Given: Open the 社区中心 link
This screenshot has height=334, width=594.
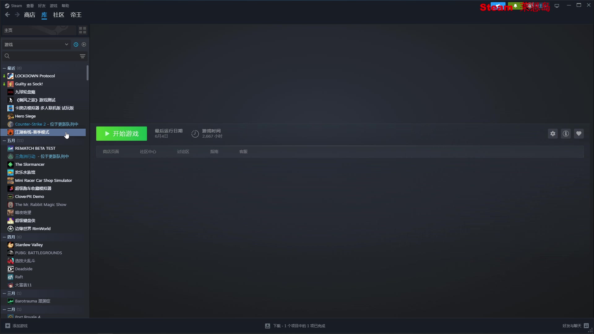Looking at the screenshot, I should (148, 152).
